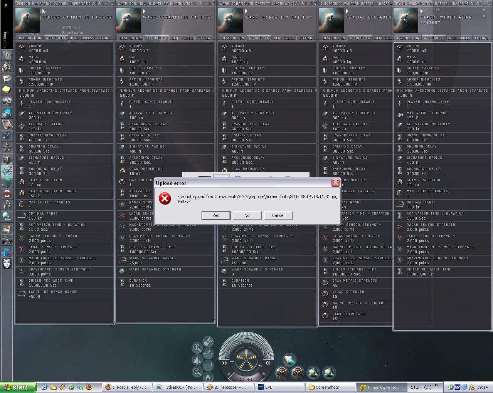Click the face portrait icon at sidebar bottom
The image size is (493, 393).
[x=7, y=263]
